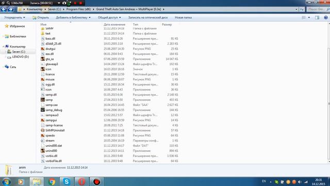Image resolution: width=330 pixels, height=186 pixels.
Task: Expand path arrow after Program Files (x86)
Action: [94, 9]
